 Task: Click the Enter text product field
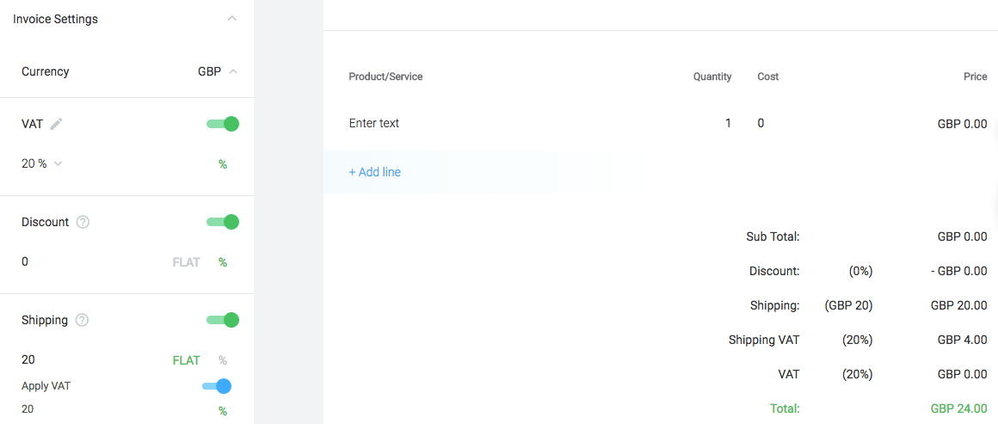tap(373, 124)
